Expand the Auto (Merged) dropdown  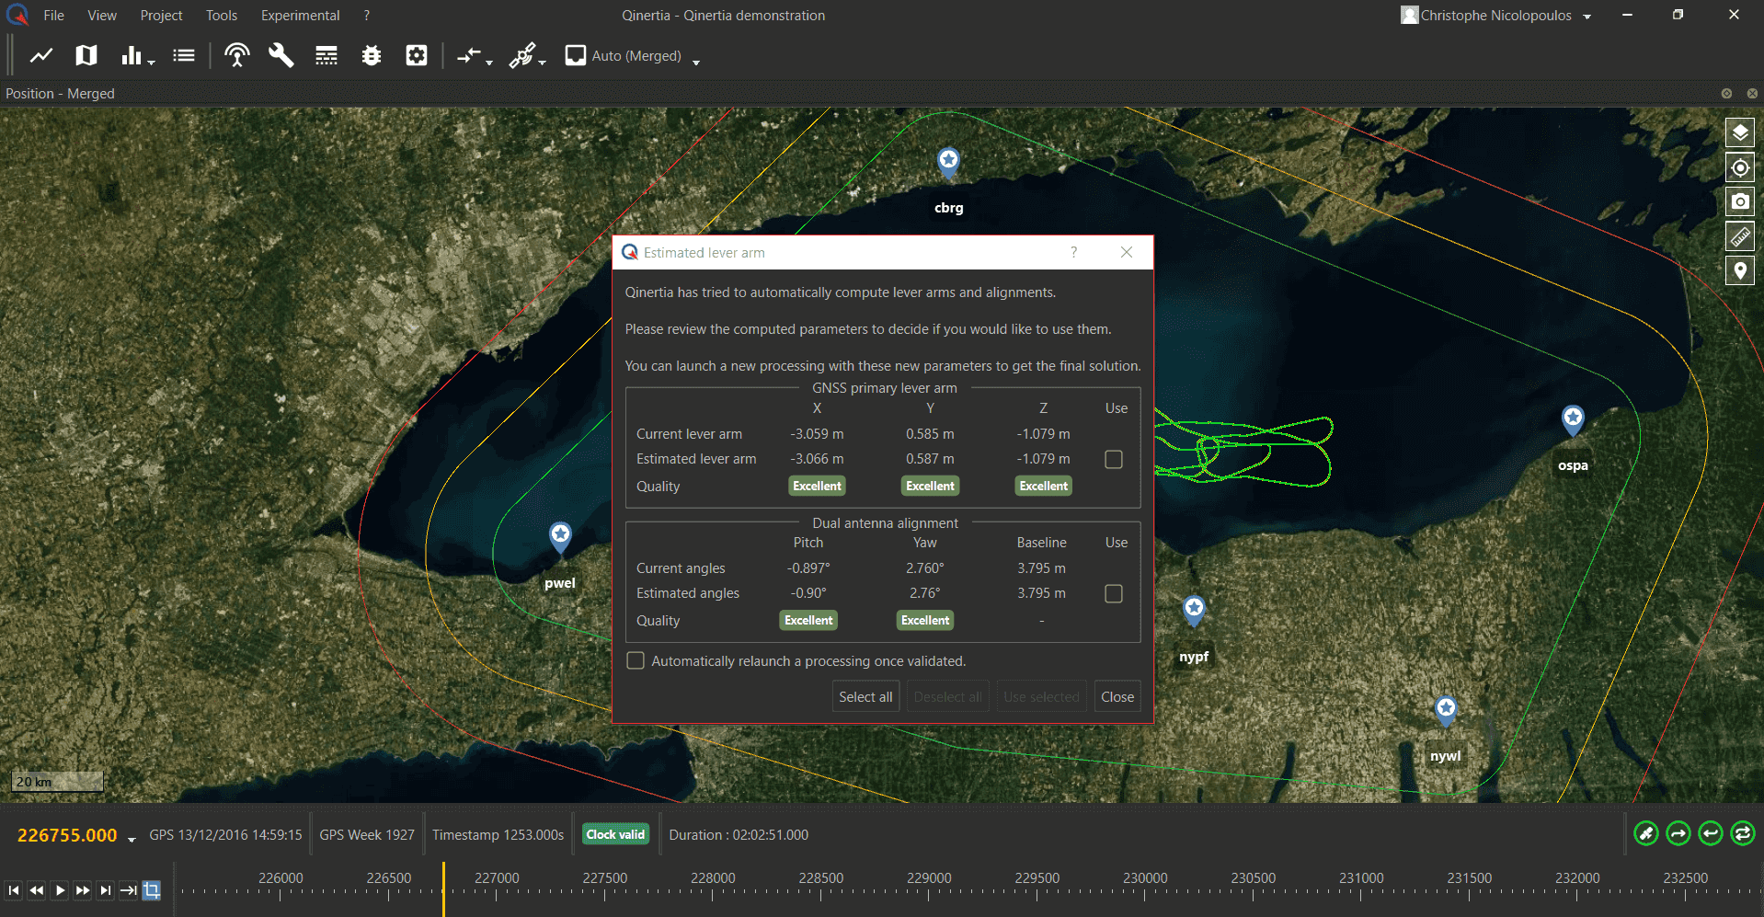pyautogui.click(x=696, y=62)
